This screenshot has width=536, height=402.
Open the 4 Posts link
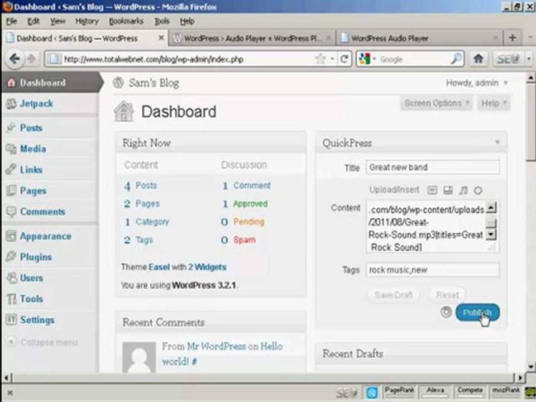click(x=141, y=185)
